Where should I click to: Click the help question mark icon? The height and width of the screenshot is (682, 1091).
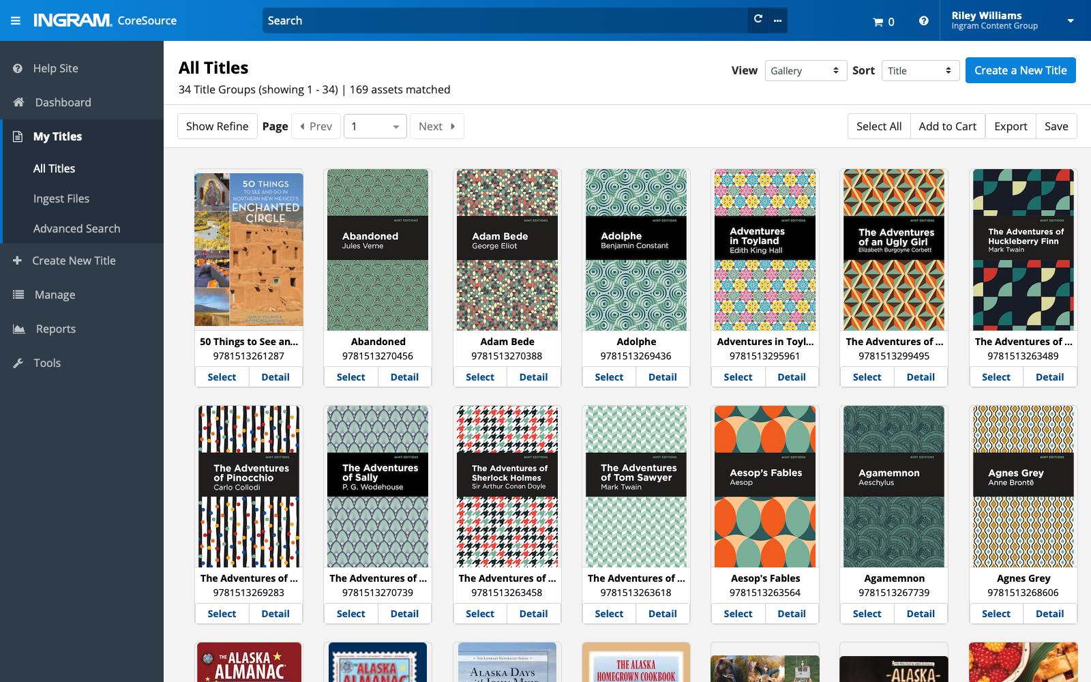click(x=923, y=21)
